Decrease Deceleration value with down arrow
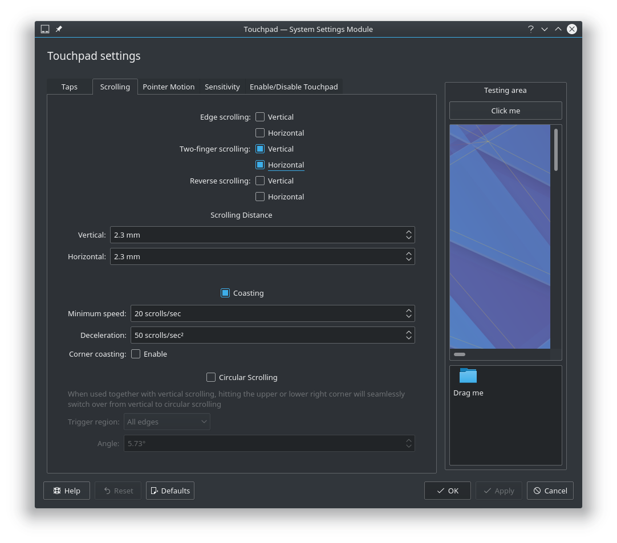The image size is (617, 543). click(409, 338)
